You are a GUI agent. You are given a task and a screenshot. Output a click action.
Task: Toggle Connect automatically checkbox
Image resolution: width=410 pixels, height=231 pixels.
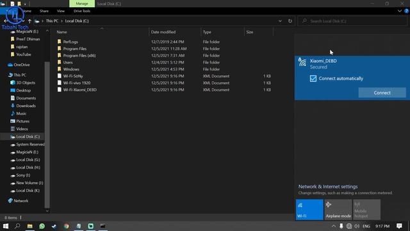313,78
